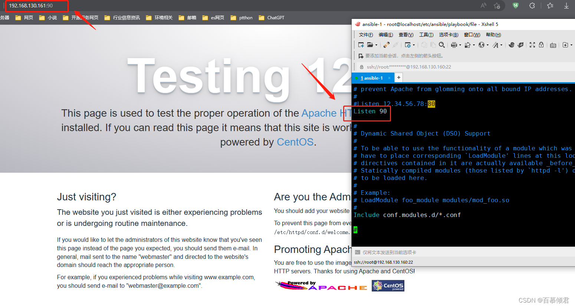Click the Xshell New Session icon
The height and width of the screenshot is (307, 575).
361,45
